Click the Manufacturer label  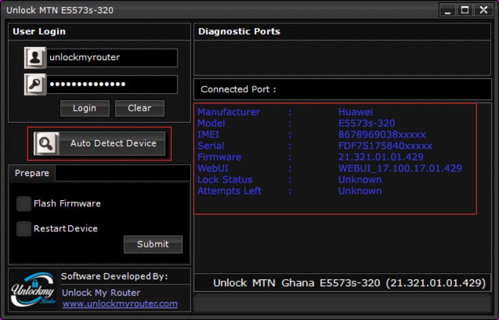click(x=228, y=112)
